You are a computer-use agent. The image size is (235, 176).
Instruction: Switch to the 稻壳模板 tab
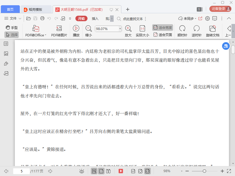[36, 9]
